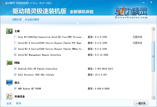This screenshot has width=157, height=107.
Task: Click Dell Wireless 1502 802.11b/g/n text
Action: tap(36, 75)
